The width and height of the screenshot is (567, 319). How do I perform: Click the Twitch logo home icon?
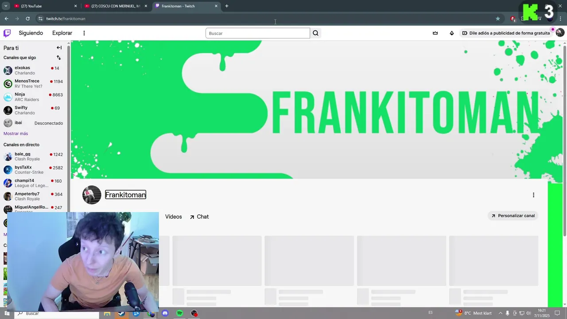point(7,33)
